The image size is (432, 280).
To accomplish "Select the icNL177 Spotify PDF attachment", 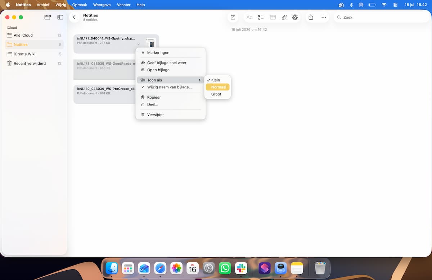I will [x=116, y=44].
